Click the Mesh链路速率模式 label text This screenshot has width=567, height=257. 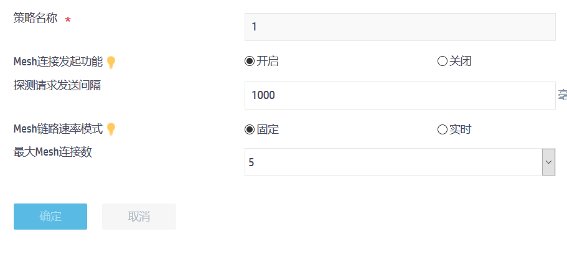pos(58,129)
